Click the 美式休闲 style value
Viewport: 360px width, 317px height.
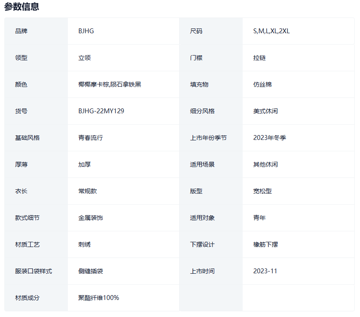tap(265, 111)
